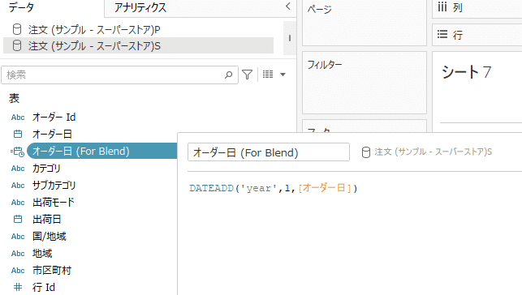
Task: Select the 国/地域 field
Action: coord(50,236)
